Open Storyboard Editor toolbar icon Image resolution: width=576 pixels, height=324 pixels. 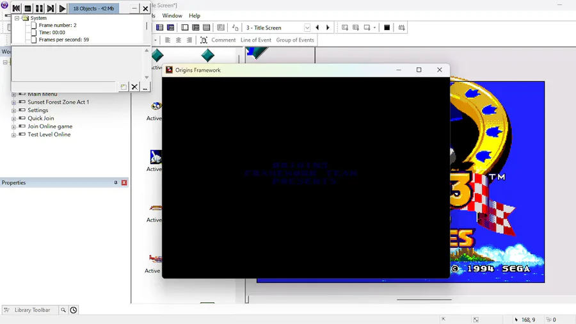[x=159, y=28]
